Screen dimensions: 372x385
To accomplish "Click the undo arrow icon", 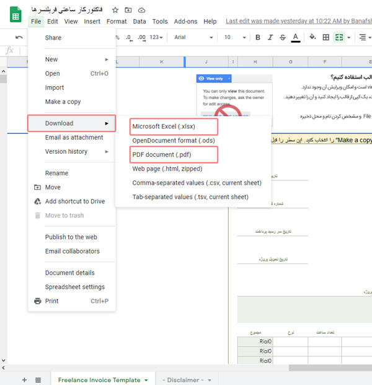I will [19, 37].
